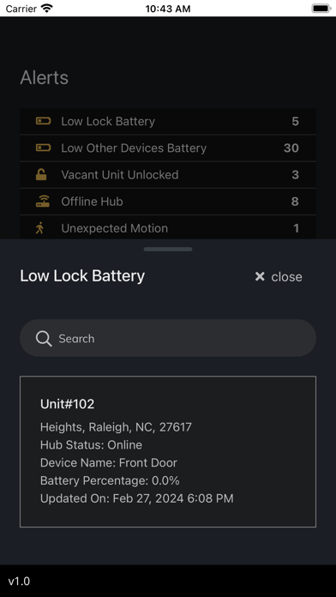Tap the Wi-Fi icon in status bar
The image size is (336, 597).
[47, 9]
